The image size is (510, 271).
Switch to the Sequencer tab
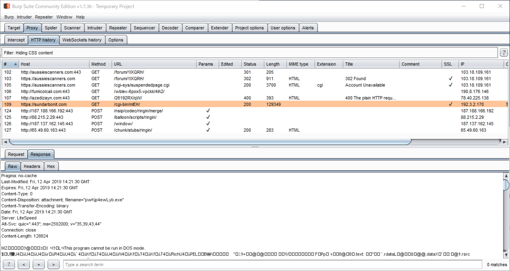tap(144, 28)
